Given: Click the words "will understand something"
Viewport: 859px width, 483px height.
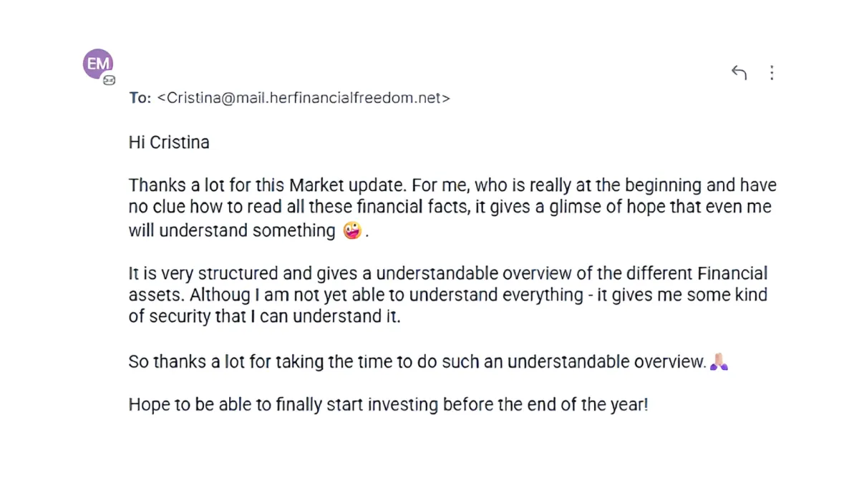Looking at the screenshot, I should 232,230.
